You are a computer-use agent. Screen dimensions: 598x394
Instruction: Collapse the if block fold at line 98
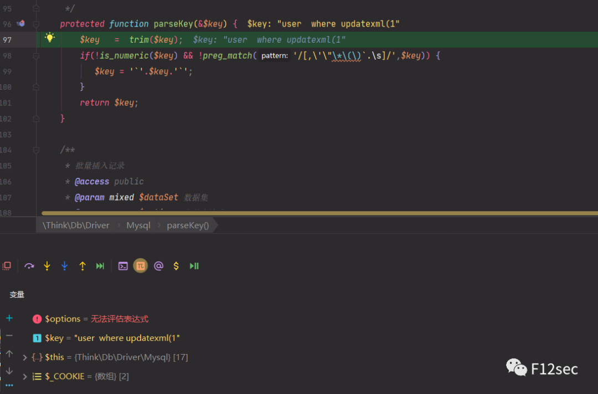tap(36, 56)
